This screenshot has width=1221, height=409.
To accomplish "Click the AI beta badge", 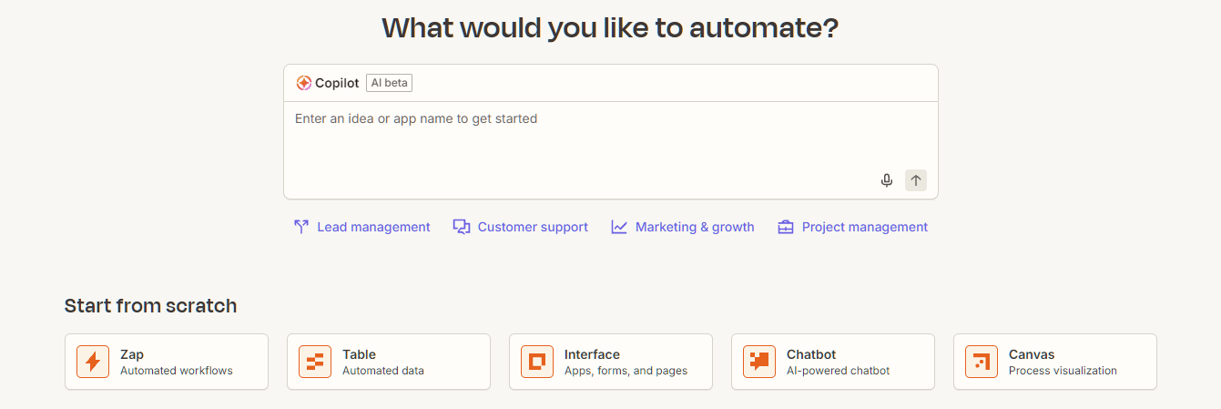I will [x=389, y=83].
